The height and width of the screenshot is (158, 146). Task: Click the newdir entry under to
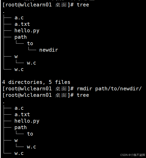click(49, 50)
